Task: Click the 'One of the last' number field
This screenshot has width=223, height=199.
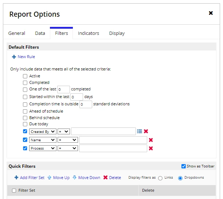Action: (x=63, y=89)
